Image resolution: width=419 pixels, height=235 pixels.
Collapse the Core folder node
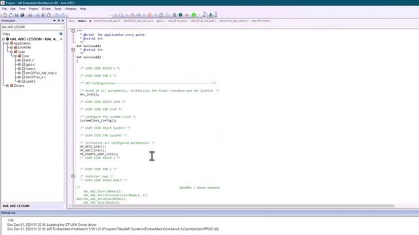(x=15, y=56)
